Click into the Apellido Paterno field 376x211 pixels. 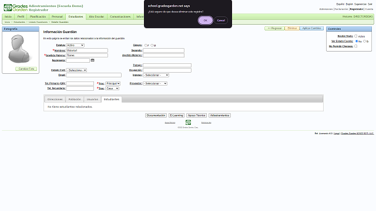87,55
